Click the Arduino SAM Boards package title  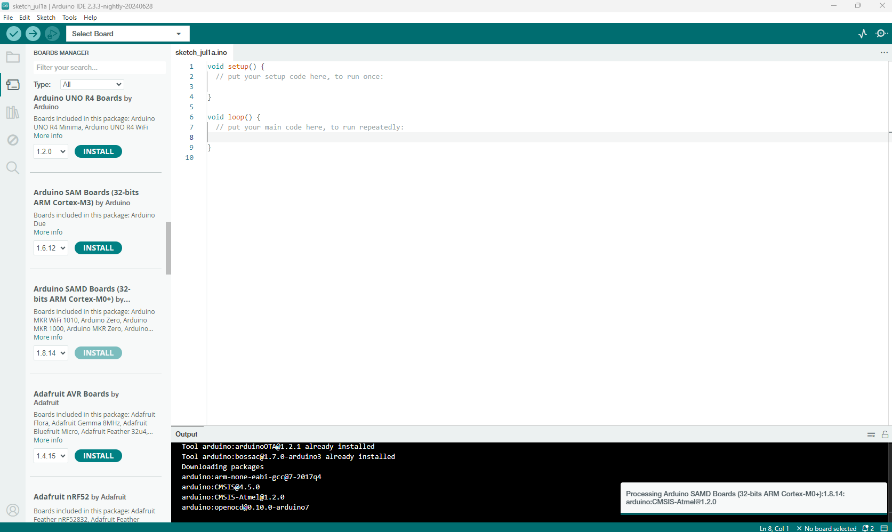click(x=86, y=197)
